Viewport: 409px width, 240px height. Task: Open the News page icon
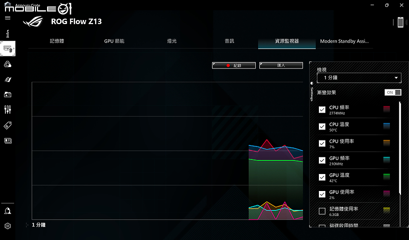pyautogui.click(x=8, y=140)
